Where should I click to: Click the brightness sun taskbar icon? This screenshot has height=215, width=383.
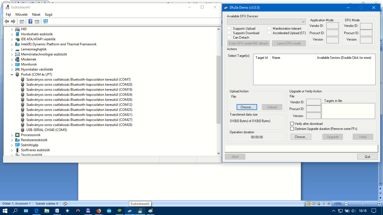point(67,211)
